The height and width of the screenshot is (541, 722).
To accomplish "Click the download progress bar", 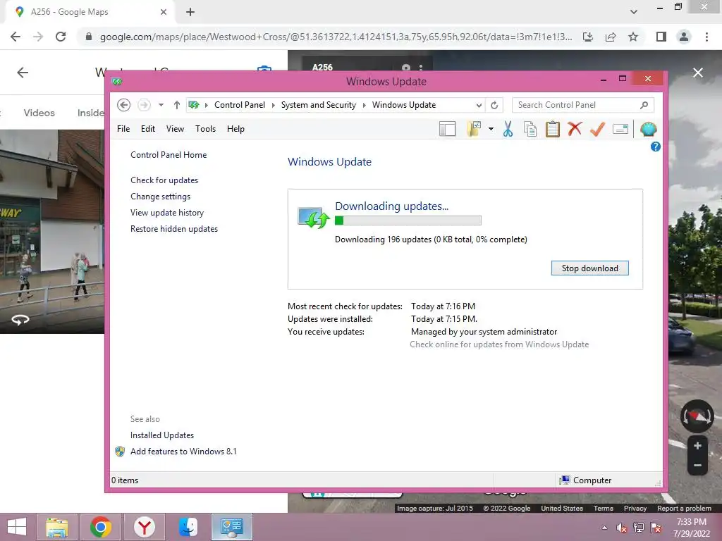I will [408, 220].
